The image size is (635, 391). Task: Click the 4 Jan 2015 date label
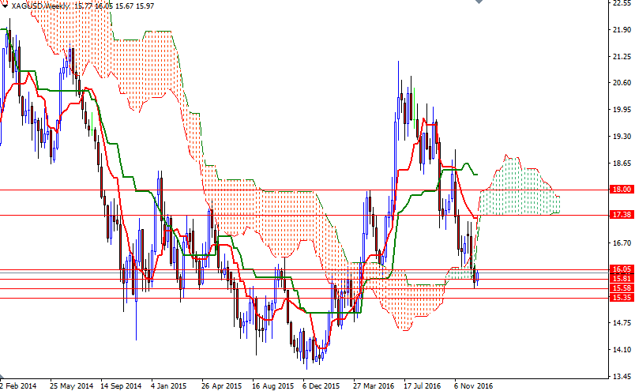[x=168, y=385]
